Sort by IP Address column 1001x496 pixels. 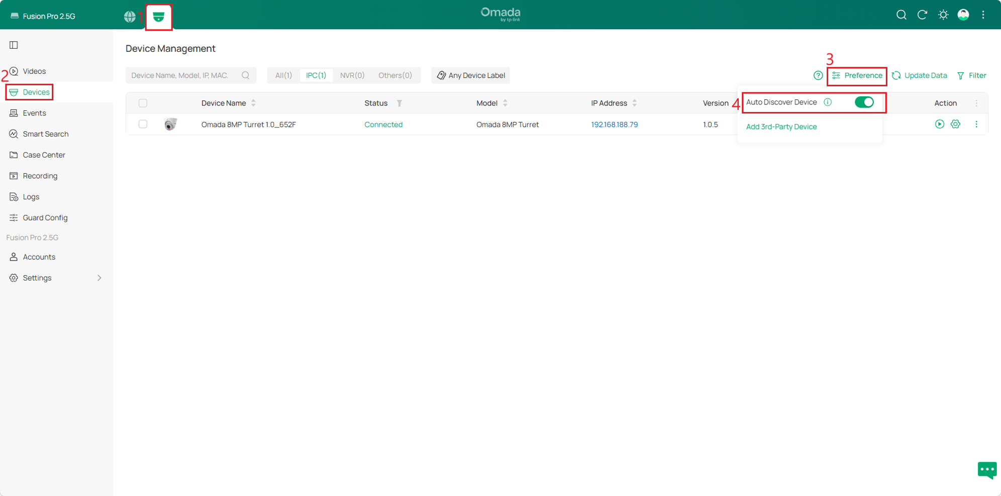[x=635, y=103]
